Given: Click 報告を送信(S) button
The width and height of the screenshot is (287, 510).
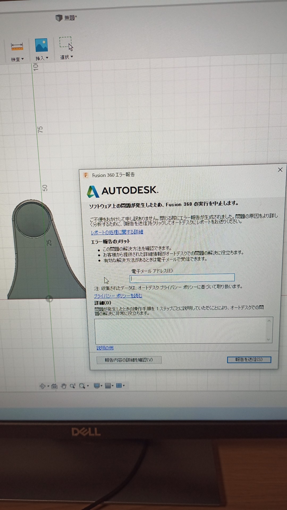Looking at the screenshot, I should pos(249,359).
